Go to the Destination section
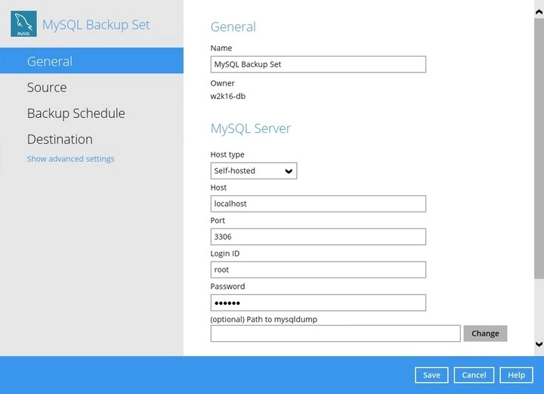Screen dimensions: 544x394 [x=60, y=139]
